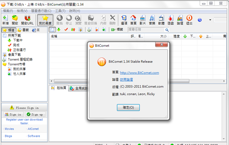Sort by the 進度 column header
Image resolution: width=229 pixels, height=145 pixels.
click(x=177, y=36)
